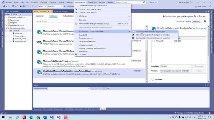Click the orange recorder taskbar icon
This screenshot has width=214, height=120.
(66, 117)
